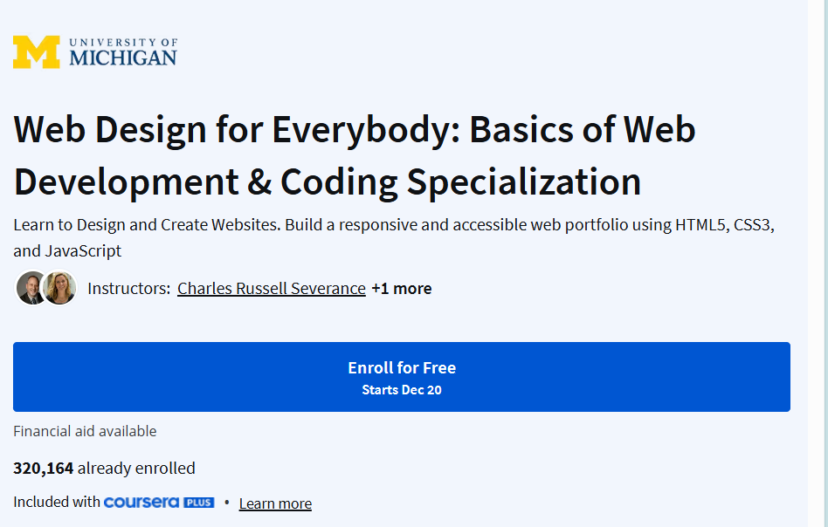Expand the +1 more instructors list

pyautogui.click(x=401, y=289)
